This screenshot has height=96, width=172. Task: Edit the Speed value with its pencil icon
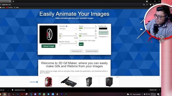pos(96,26)
